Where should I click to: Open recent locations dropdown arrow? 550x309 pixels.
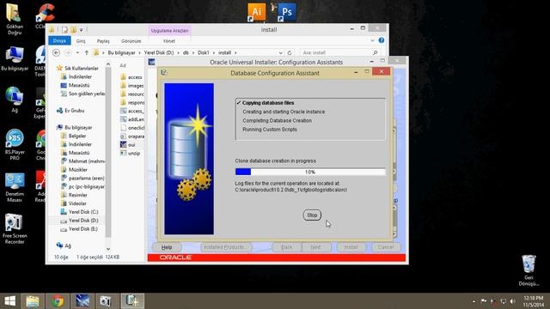click(x=77, y=52)
